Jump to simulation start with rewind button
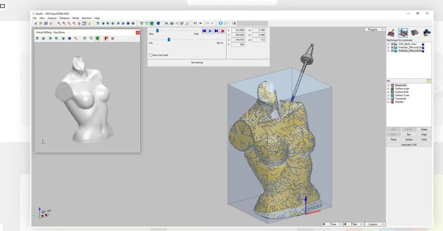 (204, 31)
